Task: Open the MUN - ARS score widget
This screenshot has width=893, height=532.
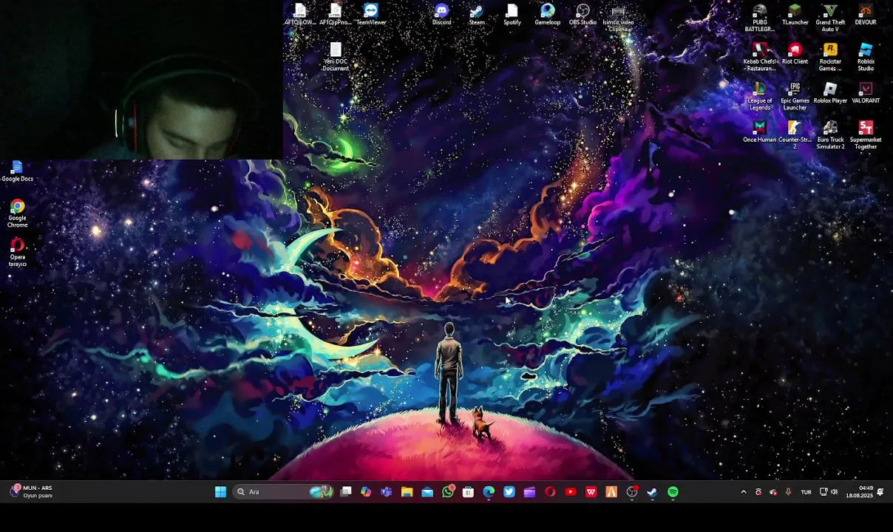Action: click(x=31, y=492)
